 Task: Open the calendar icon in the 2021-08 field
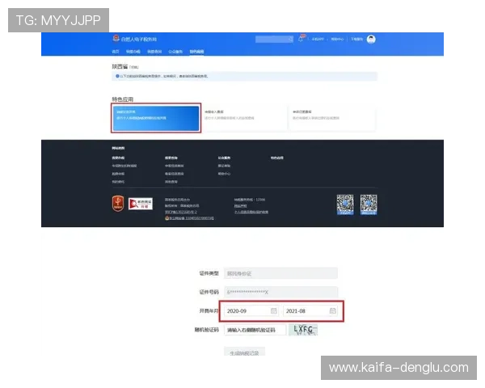[332, 311]
